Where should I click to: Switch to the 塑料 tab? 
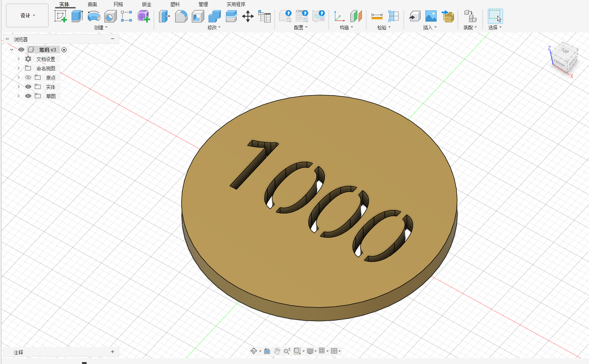point(175,4)
